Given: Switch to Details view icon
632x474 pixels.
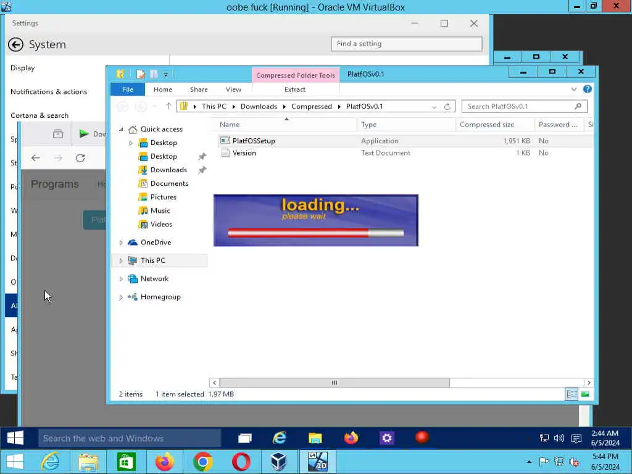Looking at the screenshot, I should (x=572, y=394).
